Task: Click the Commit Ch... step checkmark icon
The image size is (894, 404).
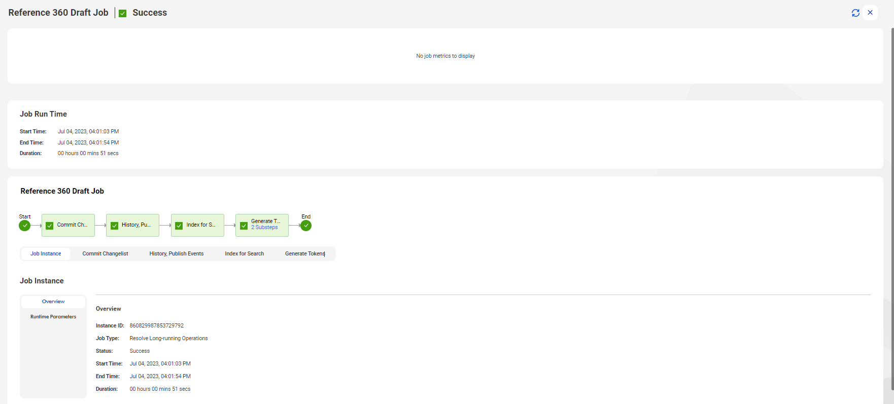Action: click(50, 226)
